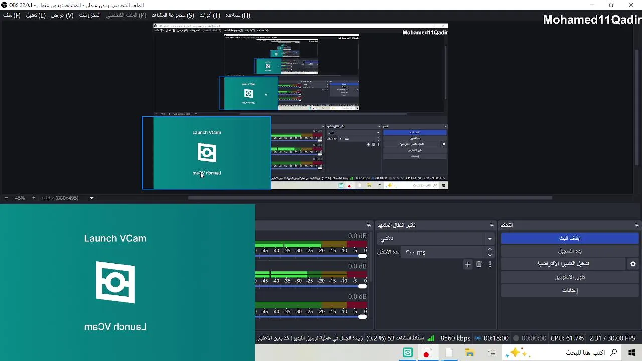This screenshot has height=361, width=642.
Task: Open the white document app on taskbar
Action: [449, 353]
